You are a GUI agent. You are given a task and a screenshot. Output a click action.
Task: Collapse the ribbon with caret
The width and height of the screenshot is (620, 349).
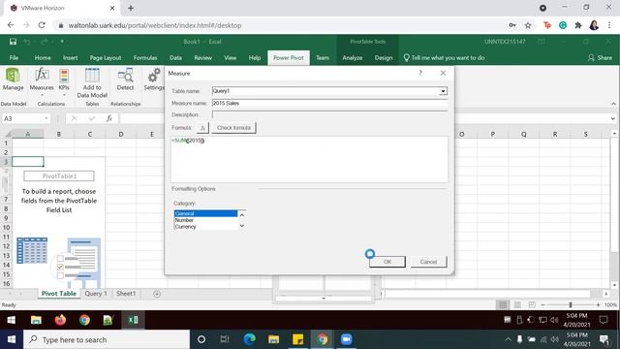tap(613, 104)
